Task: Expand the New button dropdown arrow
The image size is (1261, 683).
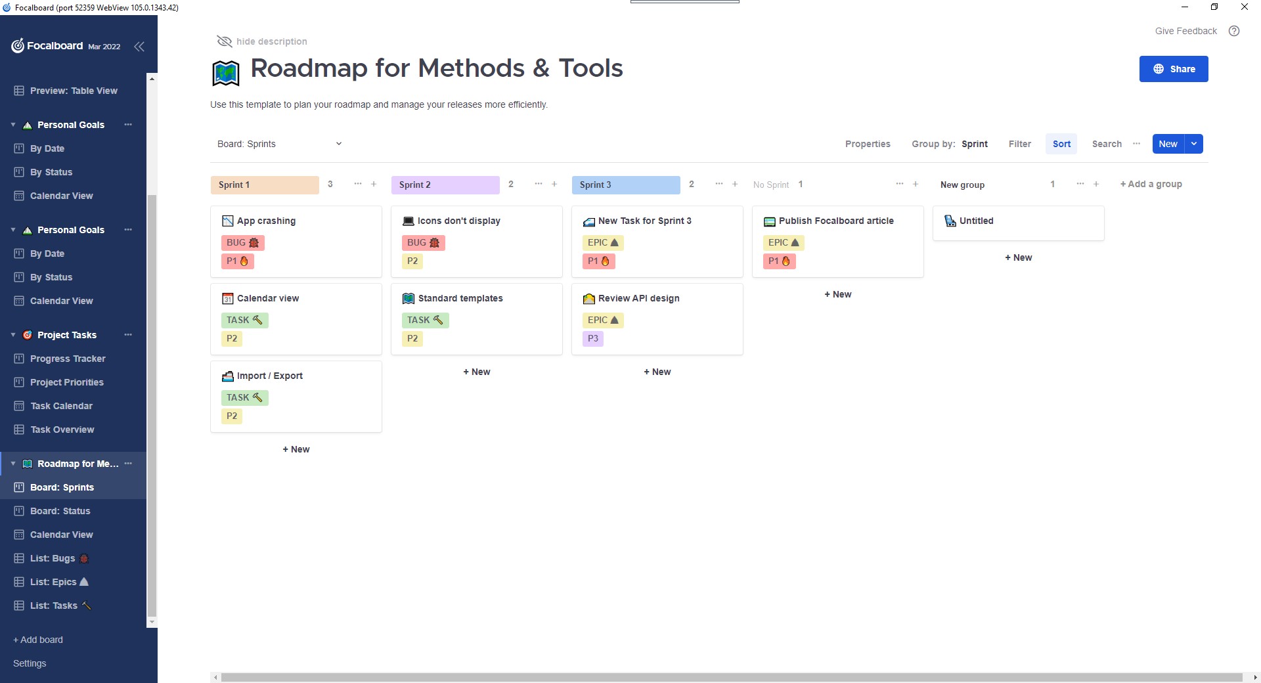Action: (x=1193, y=144)
